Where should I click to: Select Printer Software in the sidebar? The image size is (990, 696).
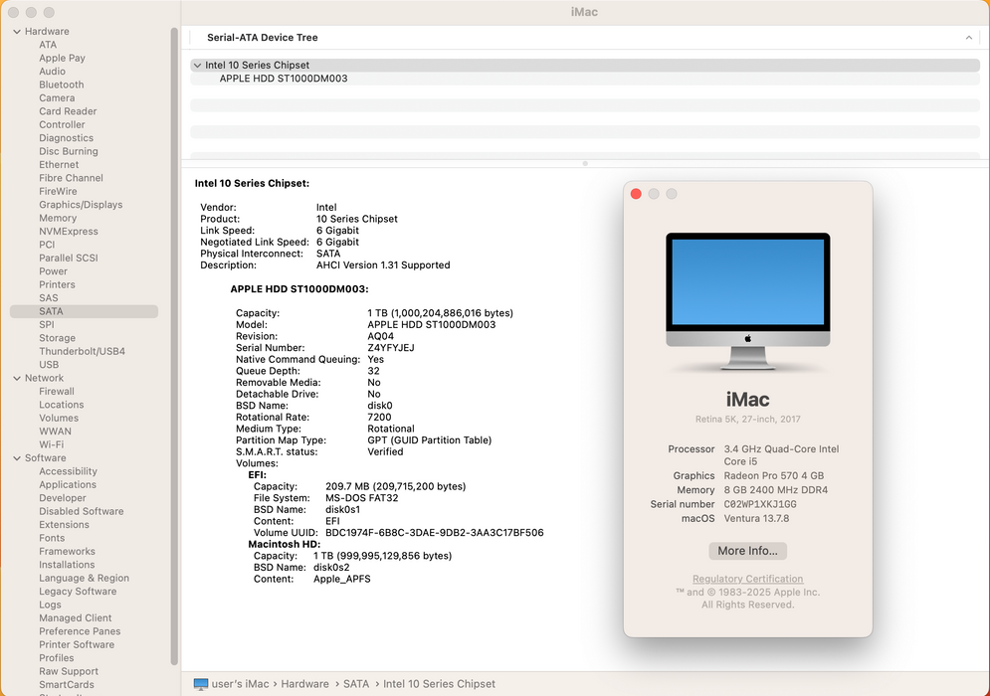click(77, 645)
